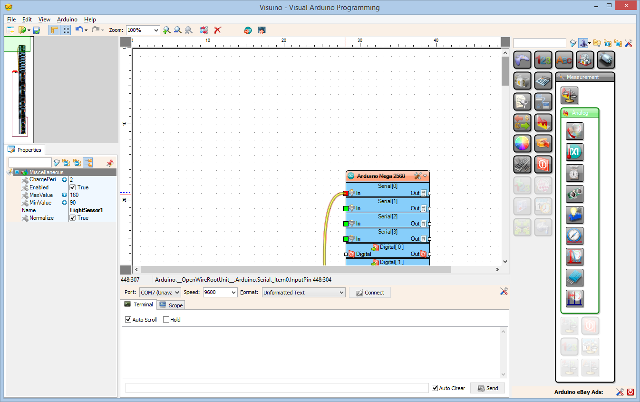Open the Edit menu

click(x=27, y=20)
